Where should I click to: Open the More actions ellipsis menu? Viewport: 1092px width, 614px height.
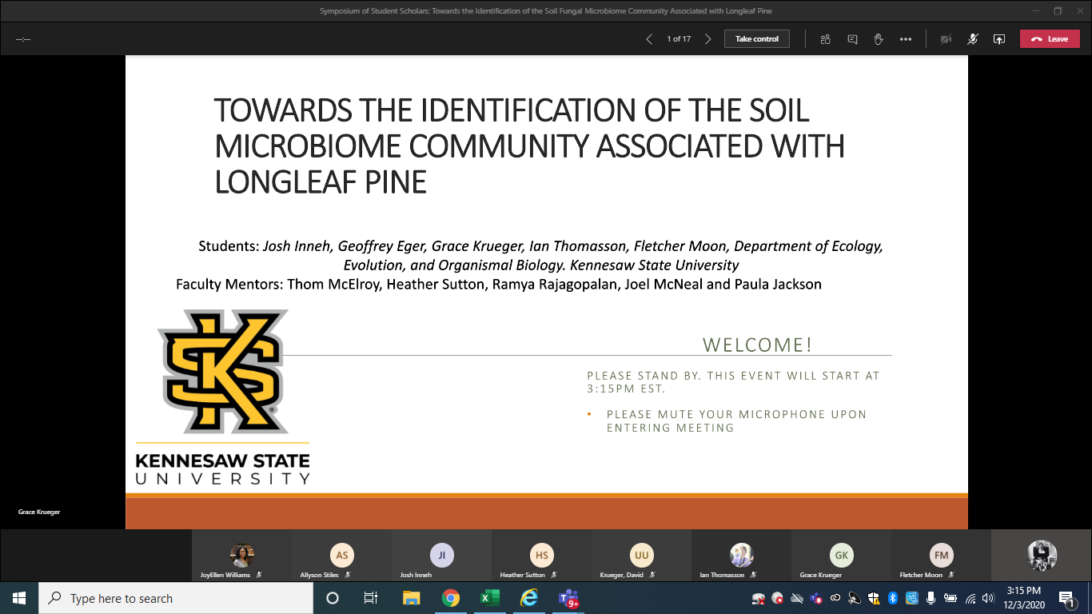pos(905,39)
